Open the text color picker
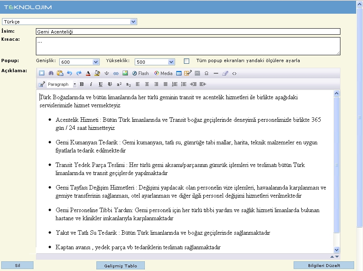363x271 pixels. click(88, 73)
